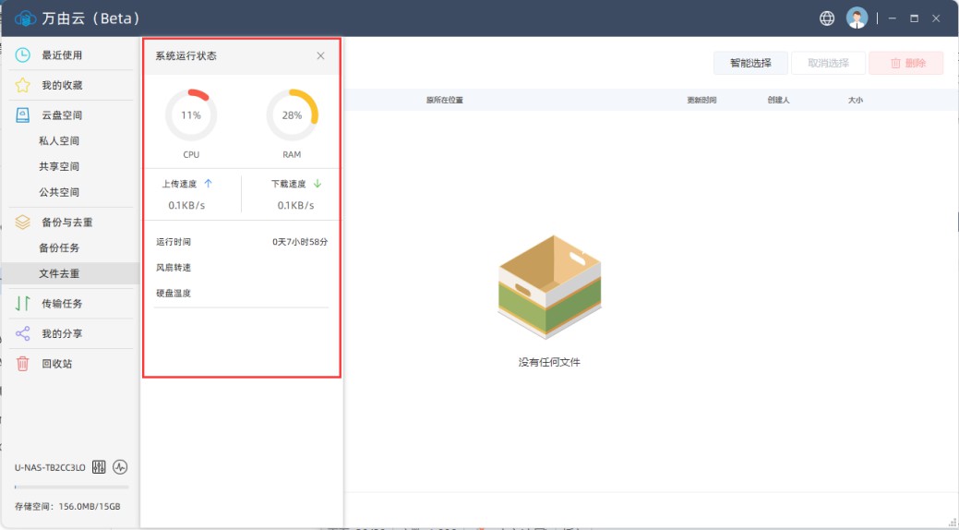Click the globe language icon in title bar
959x530 pixels.
coord(827,18)
